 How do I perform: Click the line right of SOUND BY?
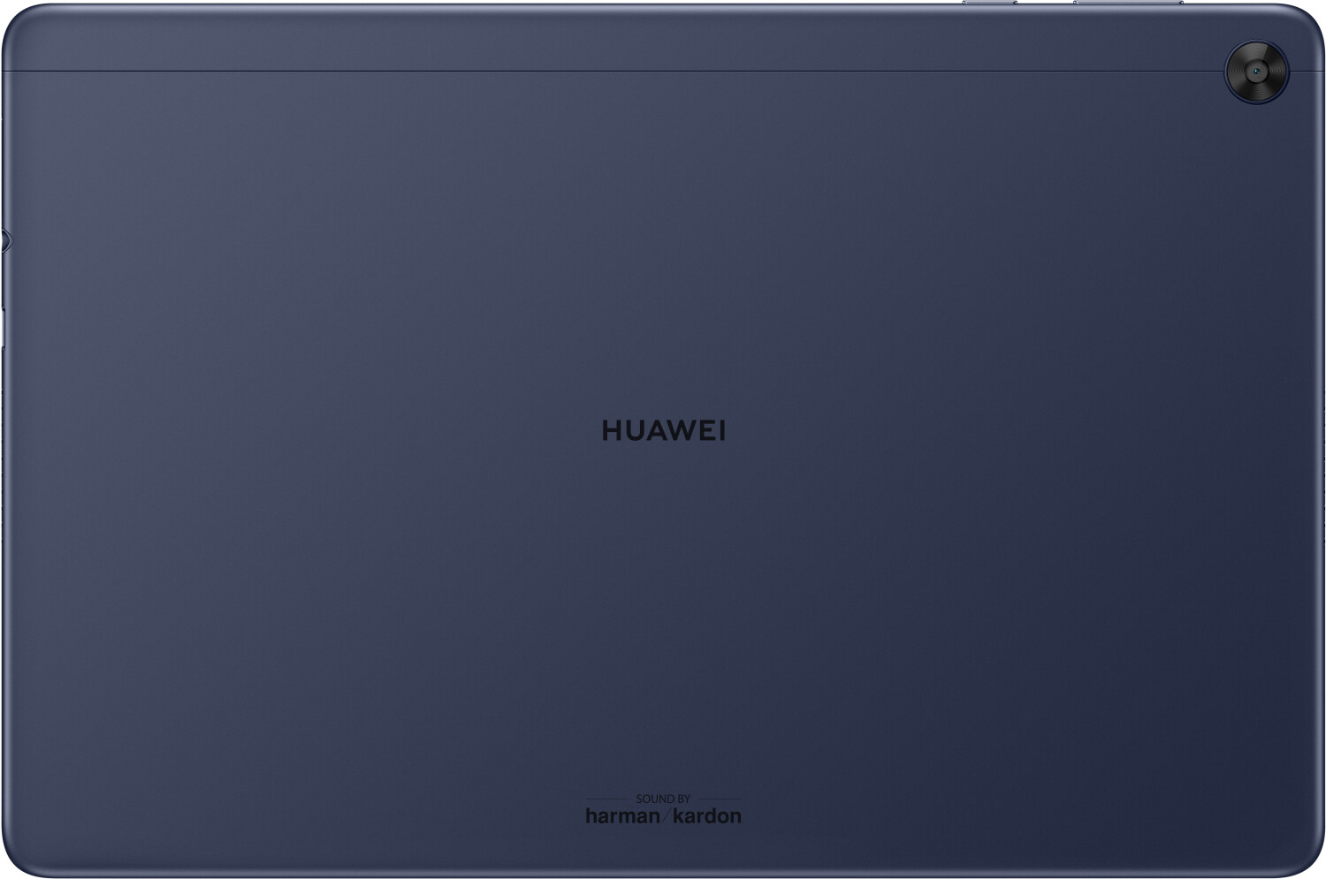click(x=719, y=799)
